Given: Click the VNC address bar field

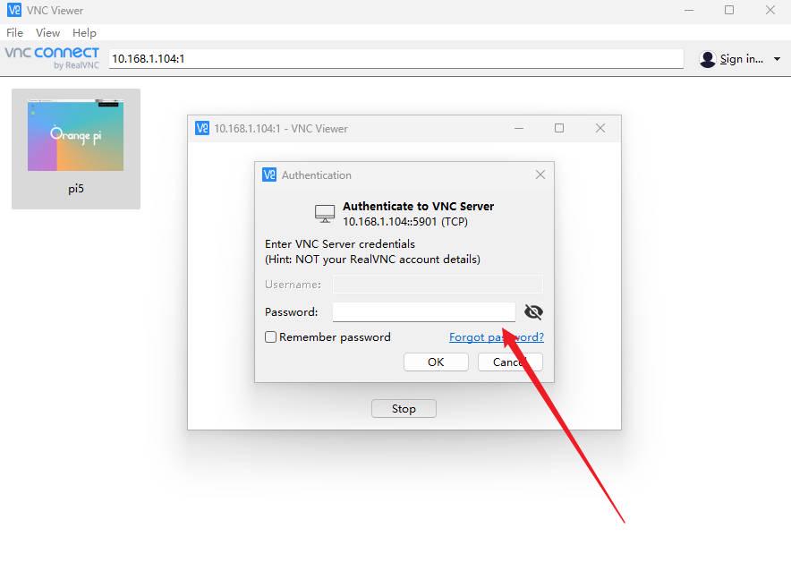Looking at the screenshot, I should point(396,58).
